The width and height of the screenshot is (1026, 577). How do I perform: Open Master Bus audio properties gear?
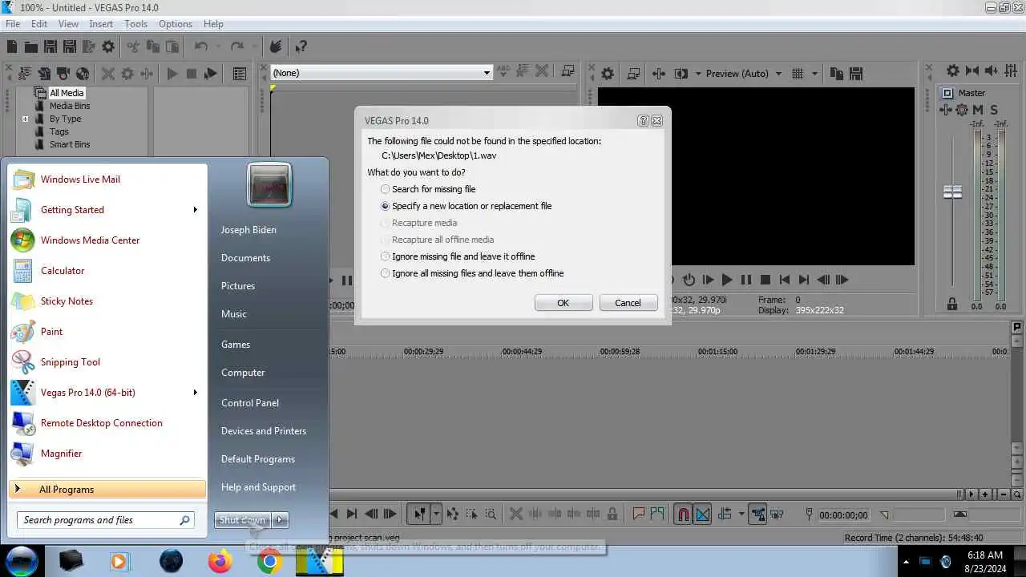coord(953,71)
